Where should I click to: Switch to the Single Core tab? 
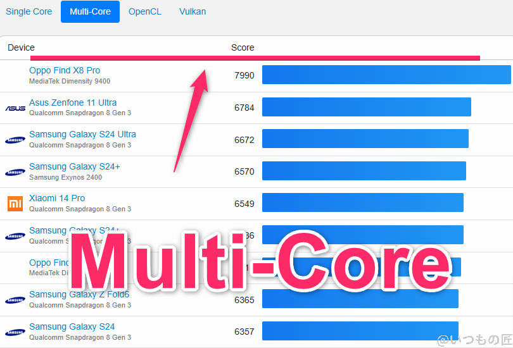pyautogui.click(x=29, y=12)
